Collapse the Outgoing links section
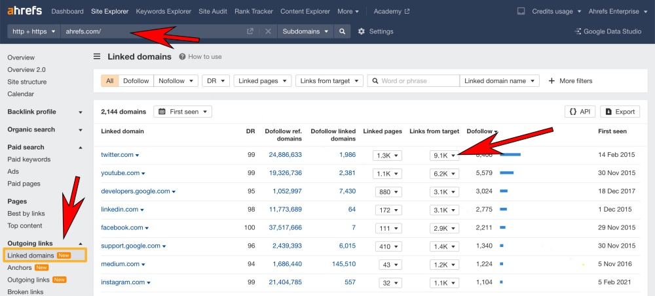 (81, 243)
